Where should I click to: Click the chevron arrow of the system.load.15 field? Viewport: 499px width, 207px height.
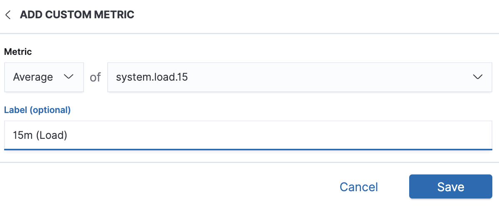tap(478, 77)
